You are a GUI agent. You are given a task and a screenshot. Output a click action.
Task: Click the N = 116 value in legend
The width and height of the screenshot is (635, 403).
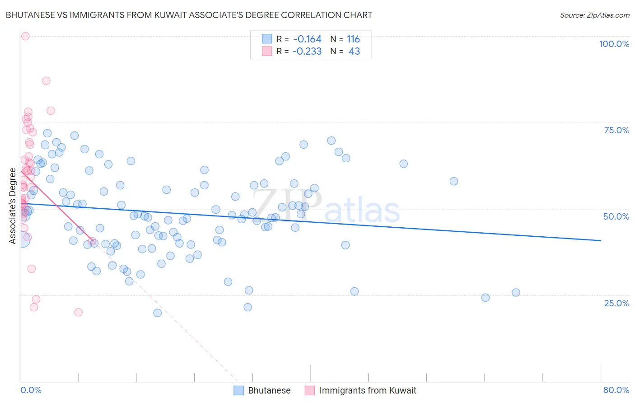pyautogui.click(x=345, y=39)
